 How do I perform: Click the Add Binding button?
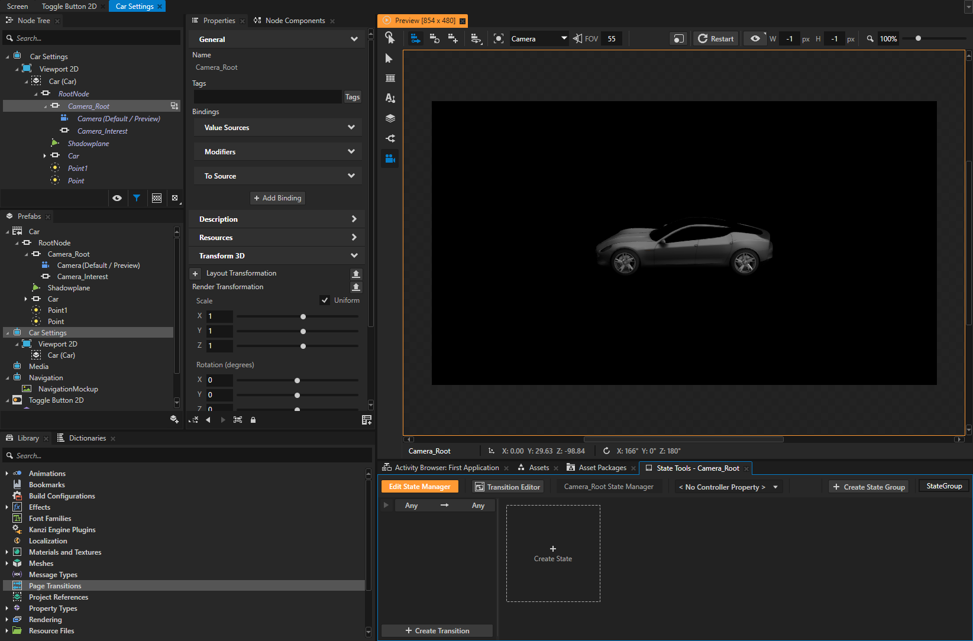click(277, 198)
